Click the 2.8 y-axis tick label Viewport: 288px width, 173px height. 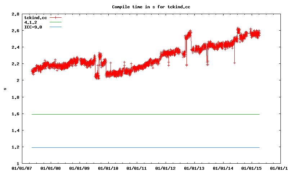15,14
